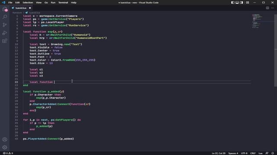277x155 pixels.
Task: Click line number 40 in the gutter
Action: pyautogui.click(x=16, y=139)
